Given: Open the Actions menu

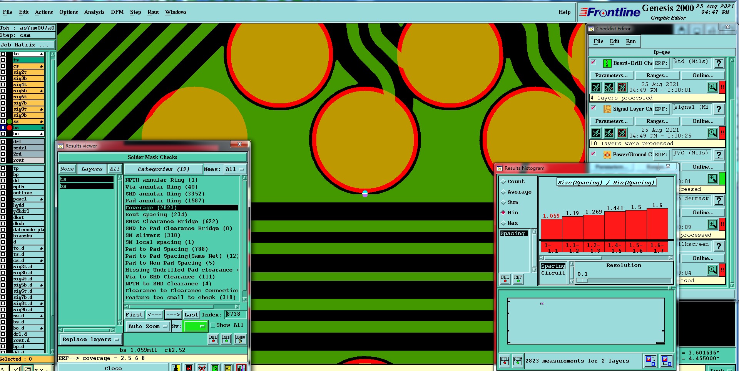Looking at the screenshot, I should pyautogui.click(x=44, y=12).
